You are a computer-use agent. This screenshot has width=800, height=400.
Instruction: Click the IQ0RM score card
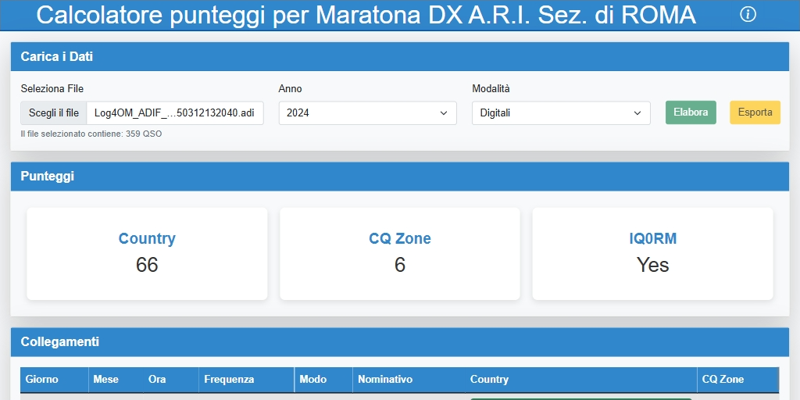652,254
